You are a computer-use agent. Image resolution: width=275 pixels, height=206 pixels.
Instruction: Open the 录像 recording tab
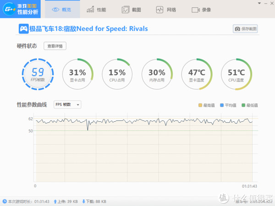pos(201,10)
